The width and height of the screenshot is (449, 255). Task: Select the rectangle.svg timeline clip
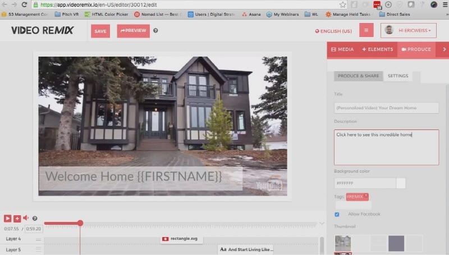click(181, 239)
